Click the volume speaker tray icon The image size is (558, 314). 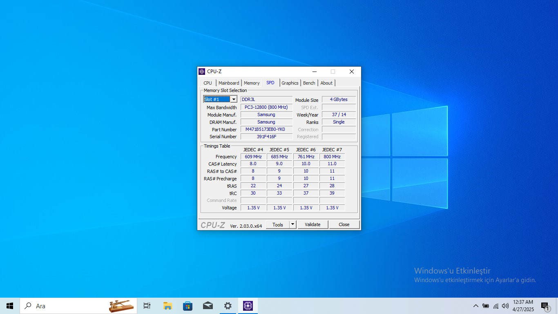[505, 306]
